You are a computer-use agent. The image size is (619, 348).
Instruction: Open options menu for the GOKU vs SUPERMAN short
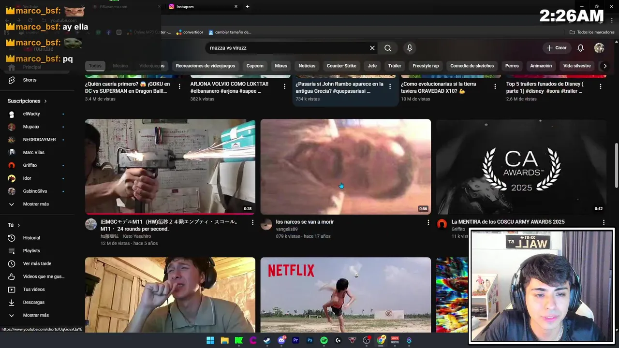pos(179,87)
